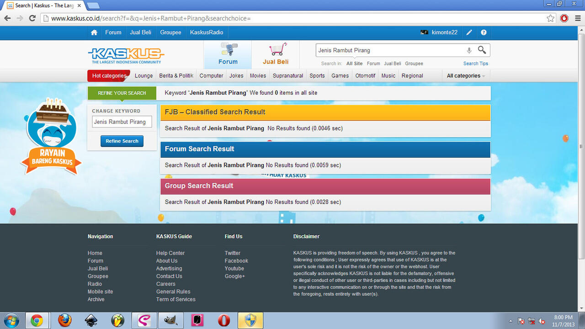Select the Forum section tab
Image resolution: width=585 pixels, height=329 pixels.
point(228,54)
